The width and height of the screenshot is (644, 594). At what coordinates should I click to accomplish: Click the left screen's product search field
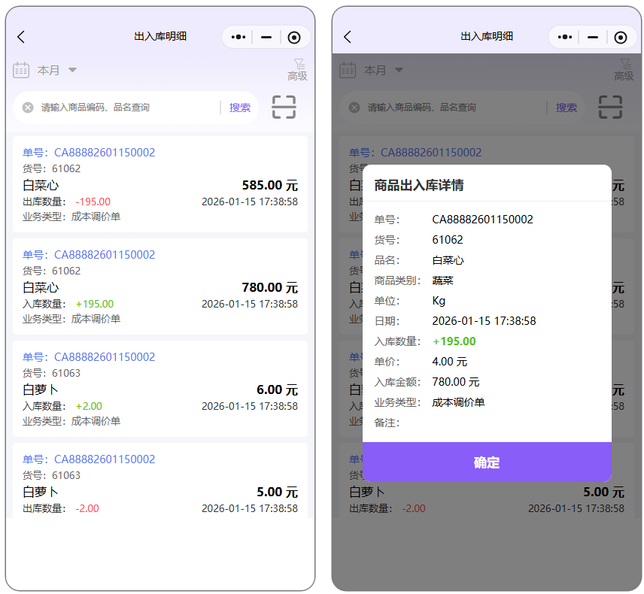(127, 108)
